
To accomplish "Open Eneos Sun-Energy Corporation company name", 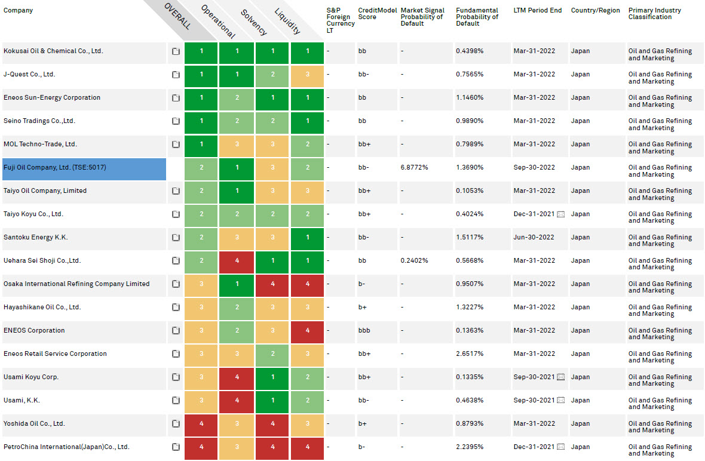I will click(52, 98).
